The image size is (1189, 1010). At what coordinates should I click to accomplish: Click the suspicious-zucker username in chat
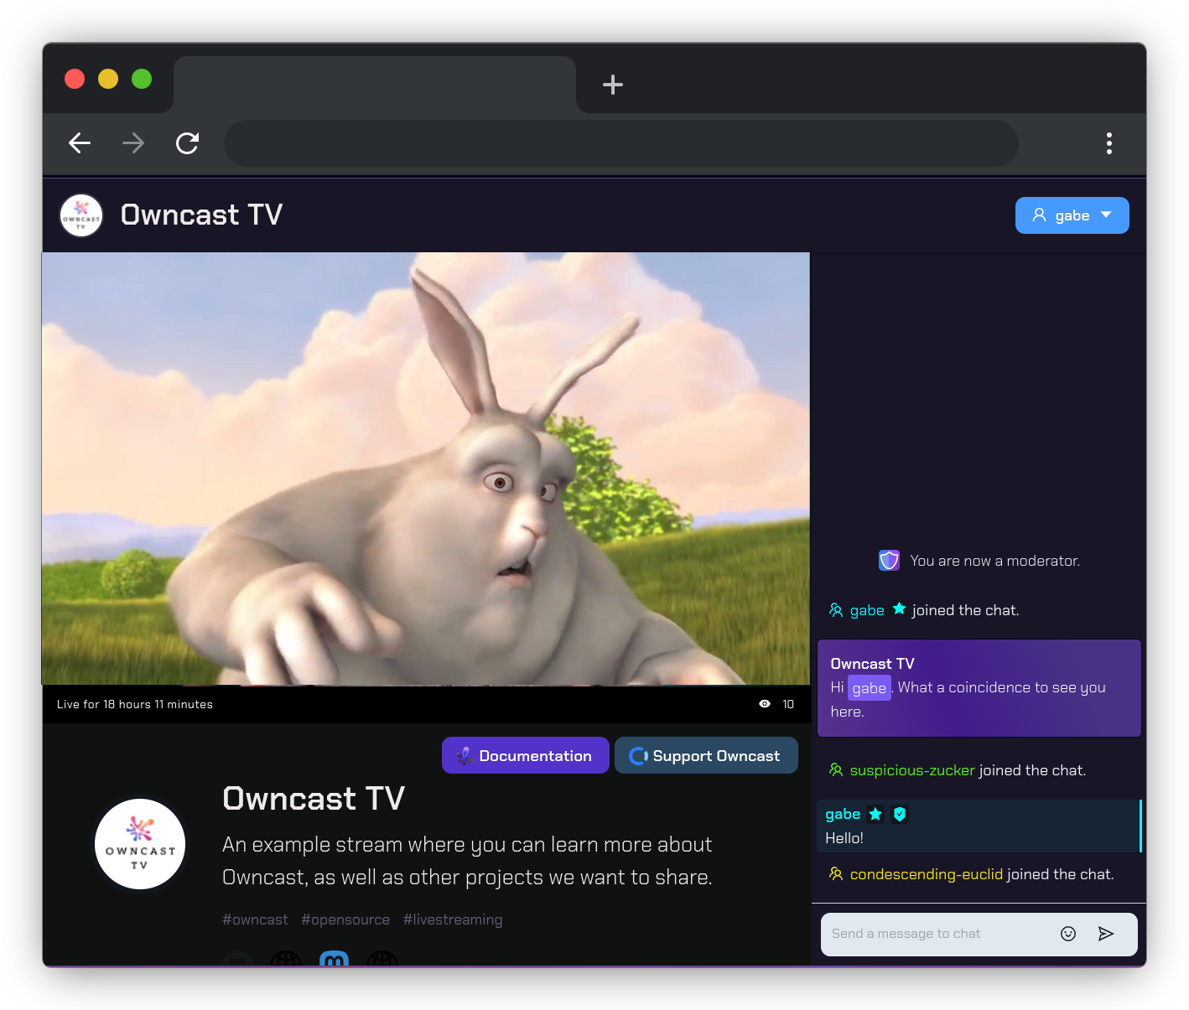911,770
